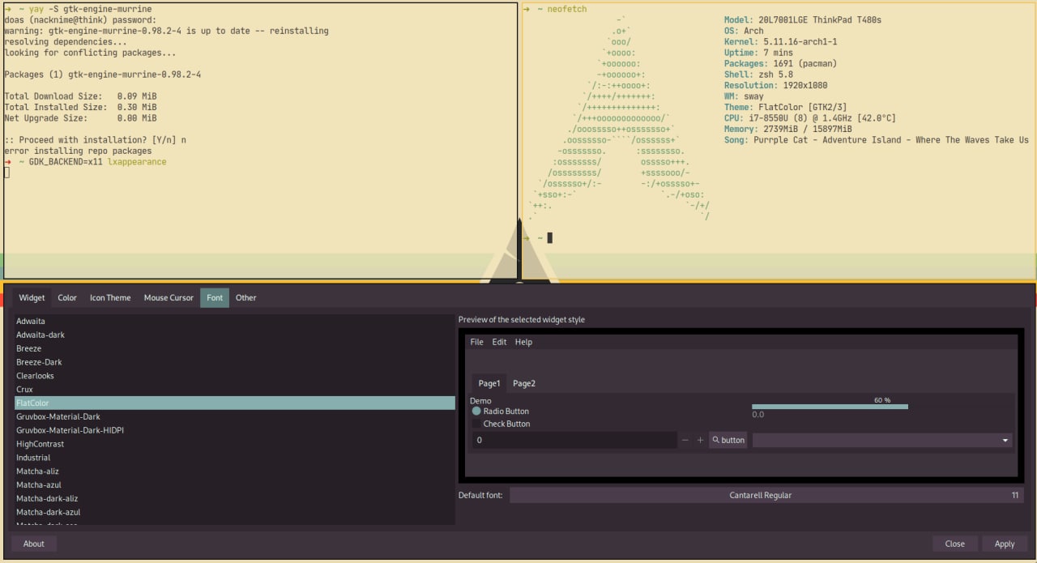
Task: Click the left terminal cursor line
Action: click(6, 173)
